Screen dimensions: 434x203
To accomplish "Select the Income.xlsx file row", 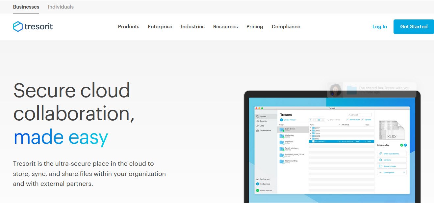I will tap(342, 141).
